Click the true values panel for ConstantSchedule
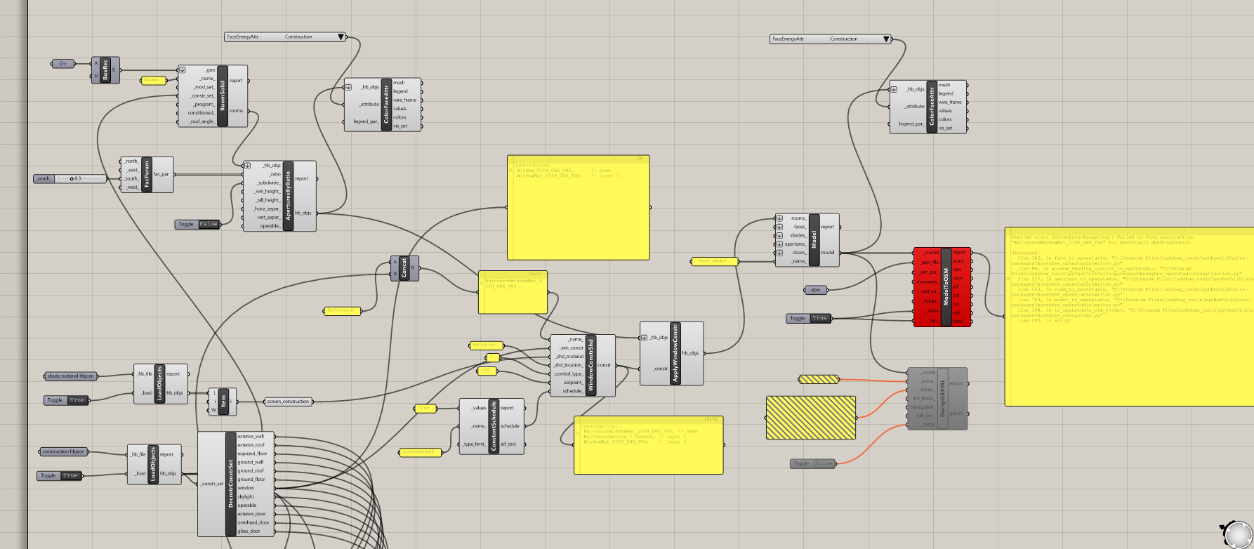 tap(425, 408)
